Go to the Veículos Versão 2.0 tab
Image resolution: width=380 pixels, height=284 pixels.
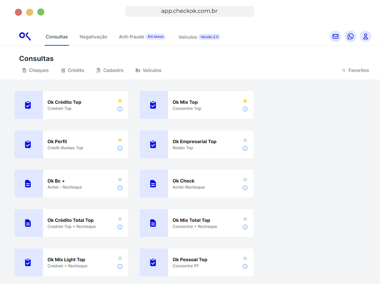[199, 37]
